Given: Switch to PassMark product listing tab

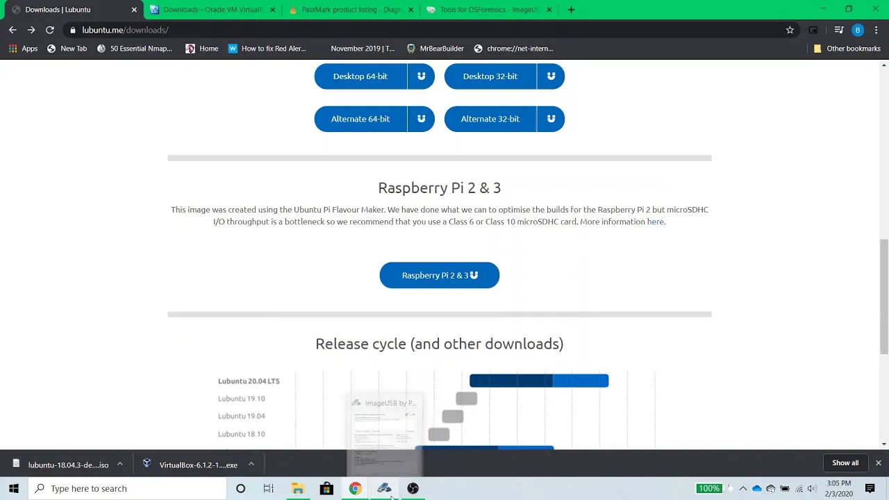Looking at the screenshot, I should point(351,10).
